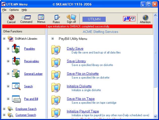This screenshot has height=120, width=159.
Task: Click the Attention exclamation icon
Action: pos(145,17)
